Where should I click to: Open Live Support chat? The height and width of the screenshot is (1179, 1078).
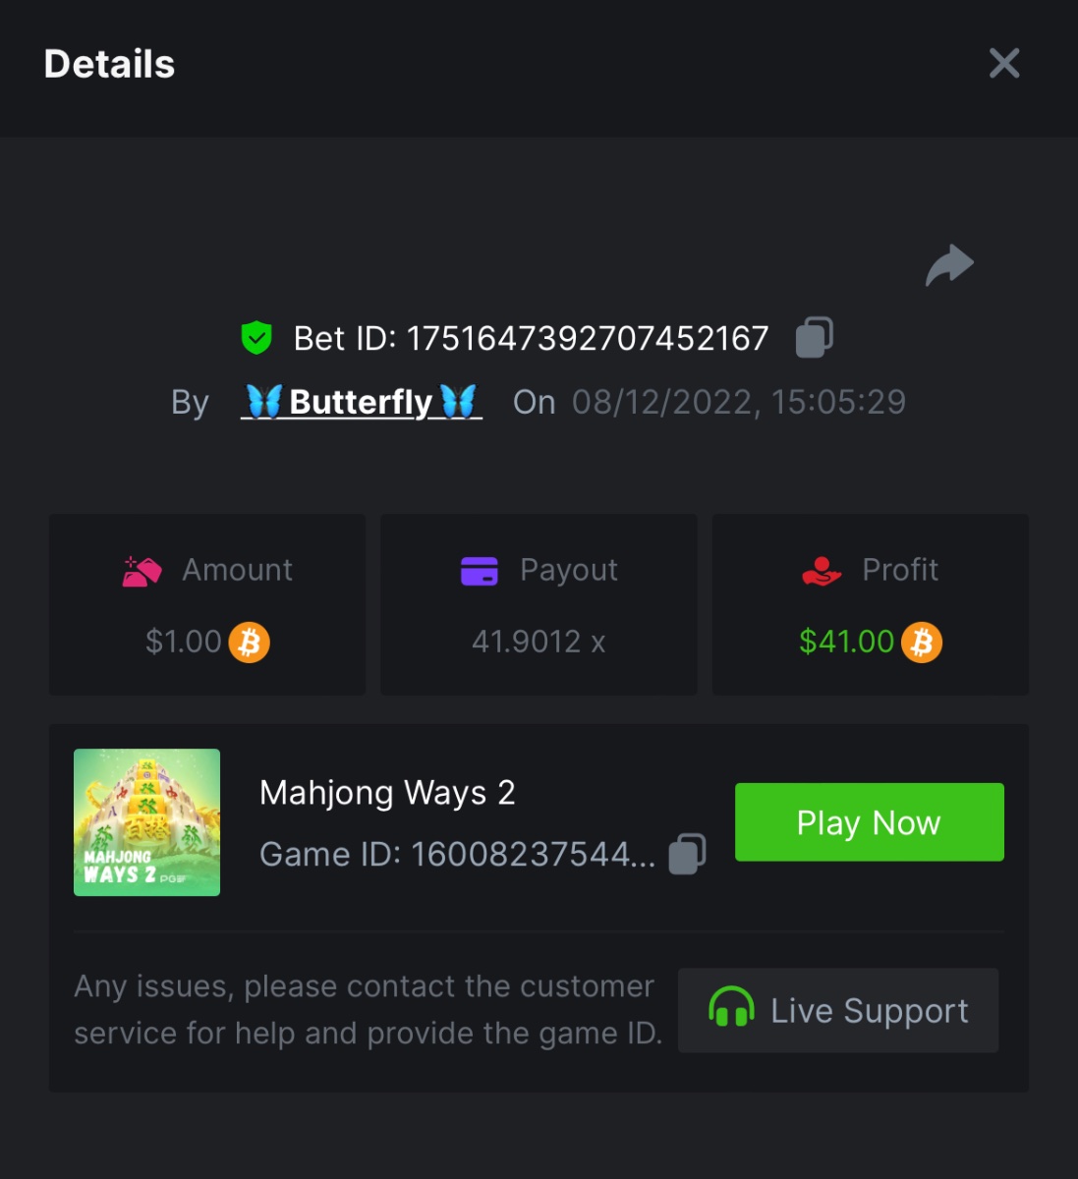[838, 1010]
